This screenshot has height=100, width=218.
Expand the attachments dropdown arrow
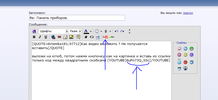coord(110,31)
